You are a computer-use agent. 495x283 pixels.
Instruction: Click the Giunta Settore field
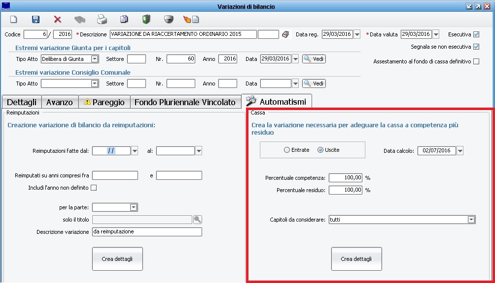(x=137, y=59)
